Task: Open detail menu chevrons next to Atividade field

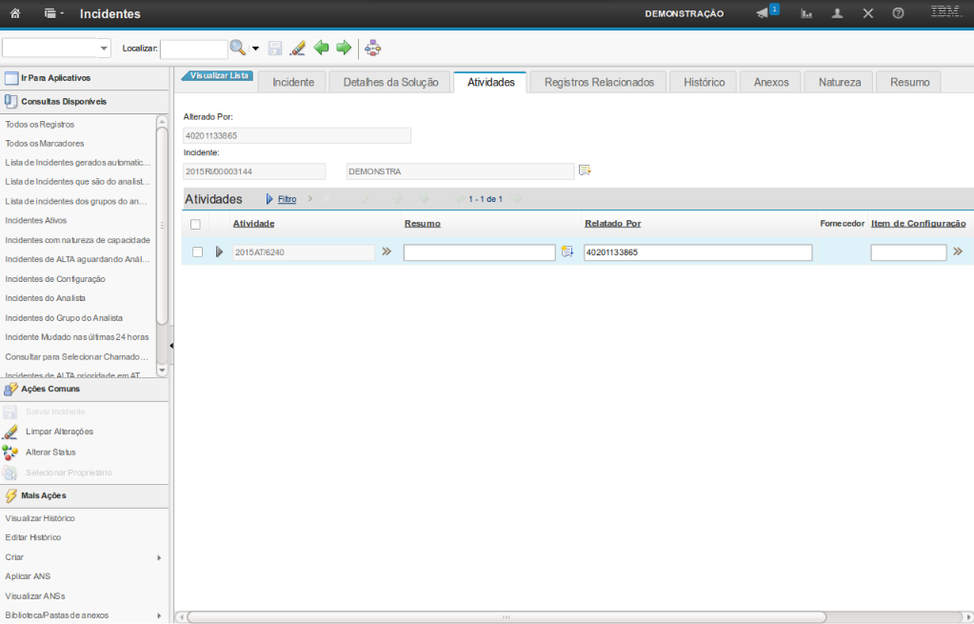Action: pyautogui.click(x=387, y=252)
